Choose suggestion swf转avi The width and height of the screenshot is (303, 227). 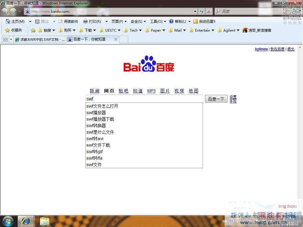pos(144,139)
